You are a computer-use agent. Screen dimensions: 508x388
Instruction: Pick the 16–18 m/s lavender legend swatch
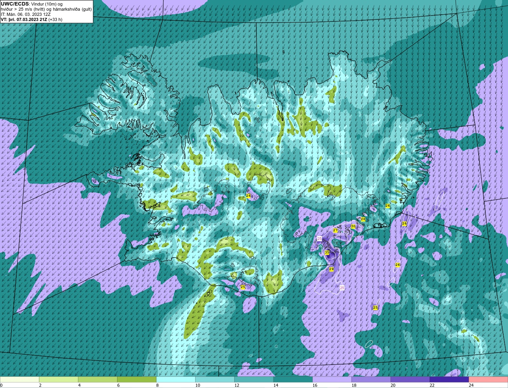click(x=332, y=380)
